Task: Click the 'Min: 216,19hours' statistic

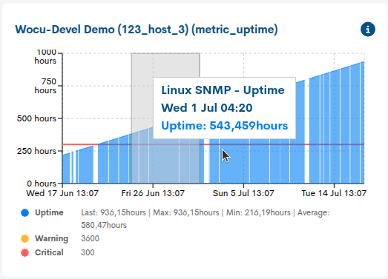Action: pyautogui.click(x=258, y=212)
